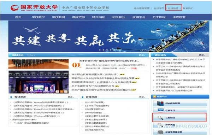Click the small icon beside 音像资源 heading

tap(83, 97)
